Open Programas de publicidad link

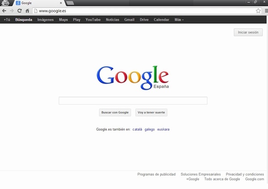[156, 174]
